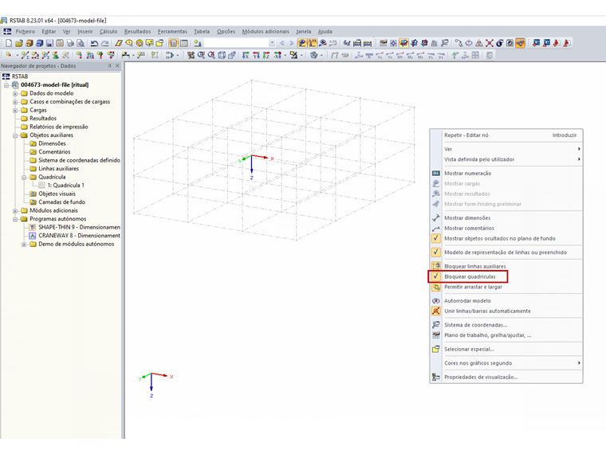Click the View in Z direction icon
The image size is (606, 454).
point(266,55)
